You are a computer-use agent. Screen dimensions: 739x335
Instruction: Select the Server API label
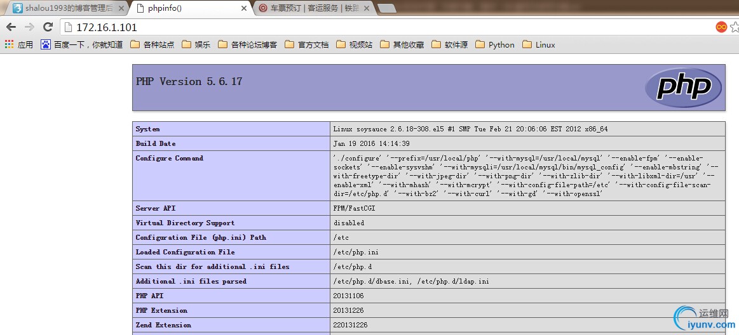(156, 208)
